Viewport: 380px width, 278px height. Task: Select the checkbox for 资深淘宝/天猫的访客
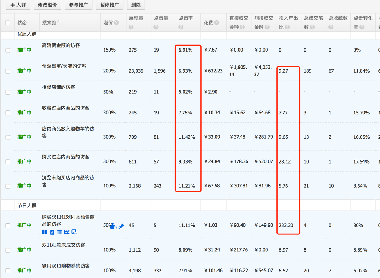coord(8,71)
